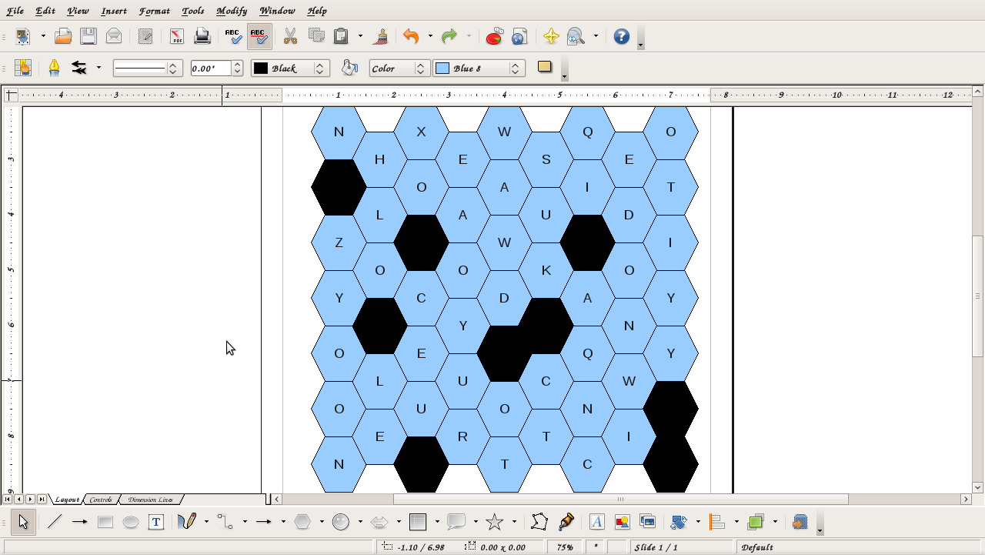Click the Zoom magnifier icon
Viewport: 985px width, 555px height.
pyautogui.click(x=576, y=36)
